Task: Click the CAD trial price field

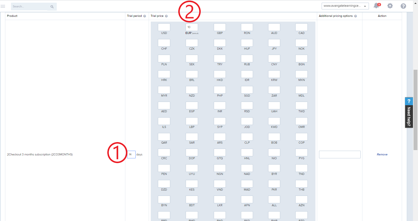Action: click(302, 27)
